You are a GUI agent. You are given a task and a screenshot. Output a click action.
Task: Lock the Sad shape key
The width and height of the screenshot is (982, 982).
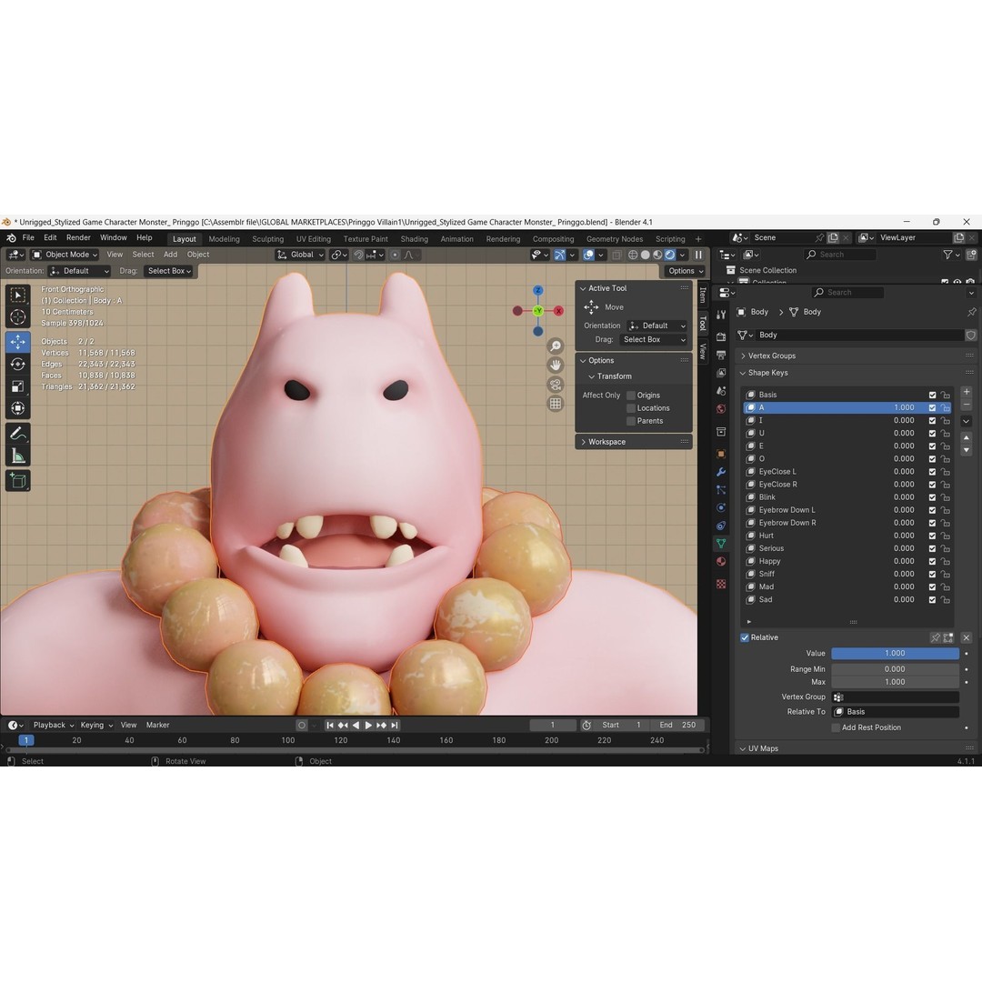point(945,600)
